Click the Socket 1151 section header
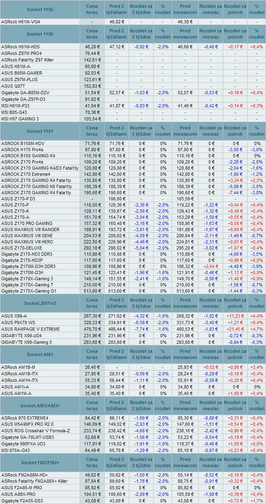 coord(40,131)
